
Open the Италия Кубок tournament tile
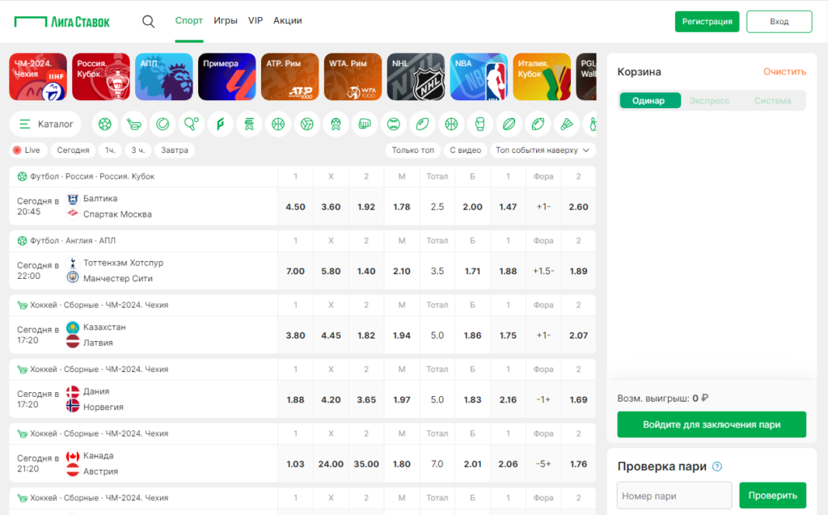(x=542, y=77)
